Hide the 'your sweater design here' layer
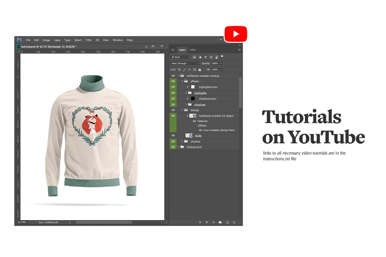The width and height of the screenshot is (386, 257). 201,130
